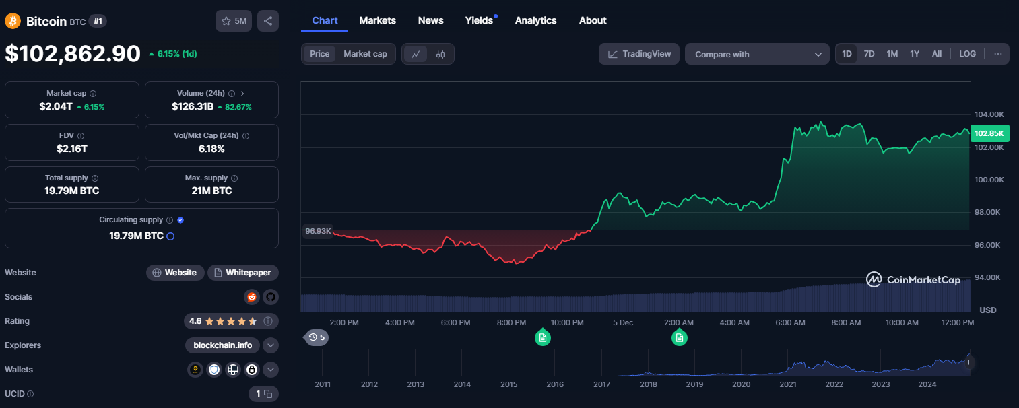Click the CoinMarketCap logo on the chart
Screen dimensions: 1019x408
coord(913,279)
